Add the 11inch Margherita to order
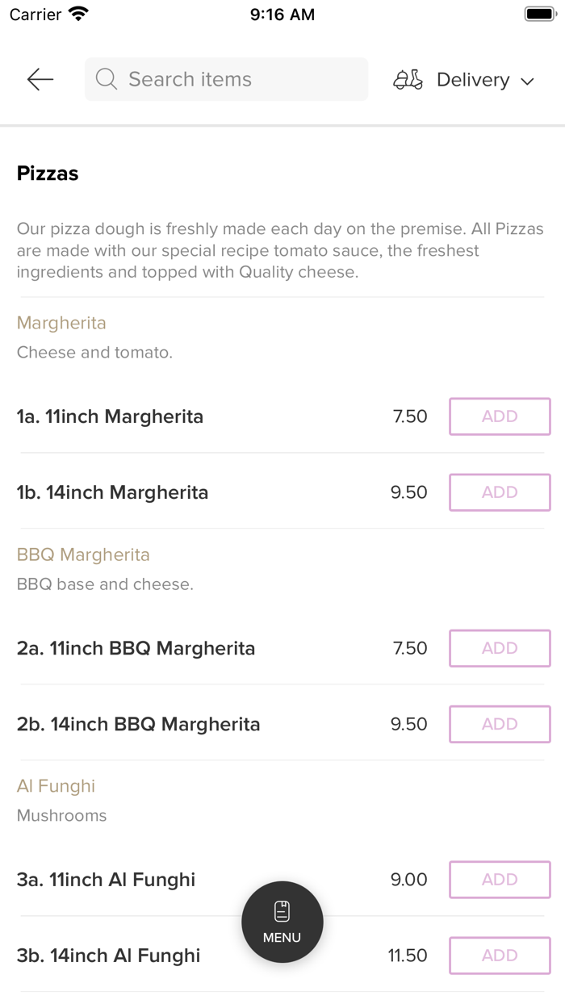Viewport: 565px width, 1004px height. coord(499,416)
